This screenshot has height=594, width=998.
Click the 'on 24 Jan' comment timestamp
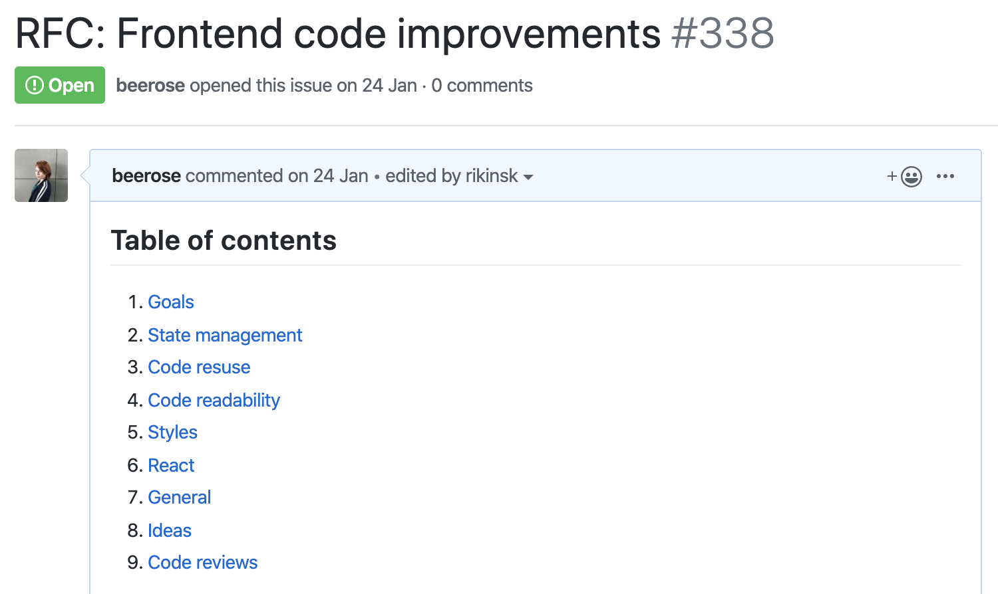328,176
